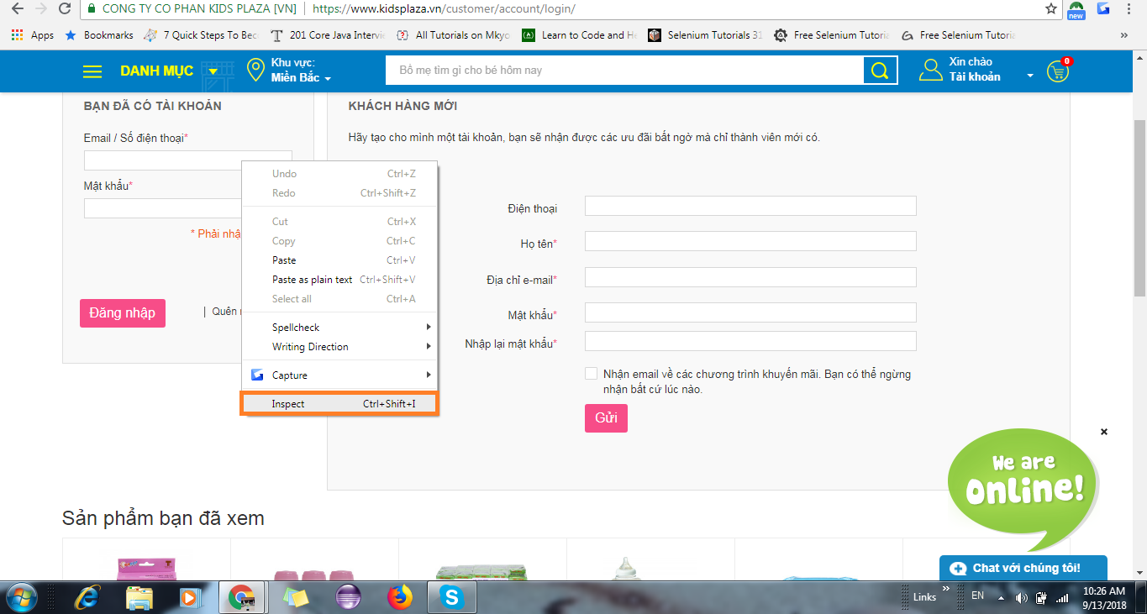Submit registration with the Gửi button

606,418
